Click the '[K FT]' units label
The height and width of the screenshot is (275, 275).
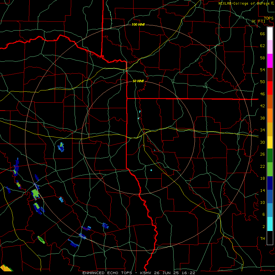tap(258, 21)
